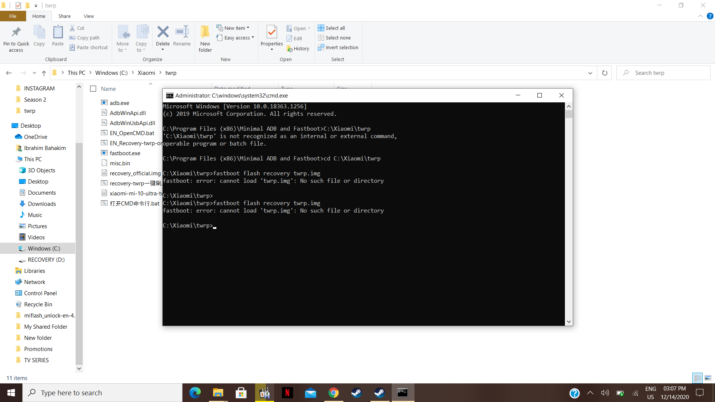Open Explorer help icon

pos(710,16)
